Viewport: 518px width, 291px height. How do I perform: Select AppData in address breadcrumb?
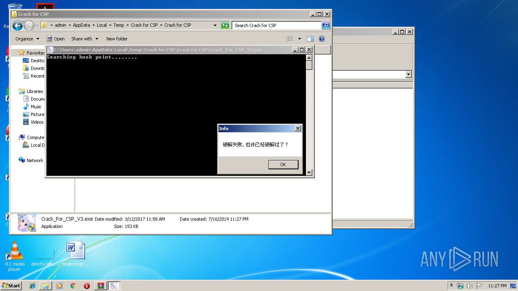pos(81,25)
